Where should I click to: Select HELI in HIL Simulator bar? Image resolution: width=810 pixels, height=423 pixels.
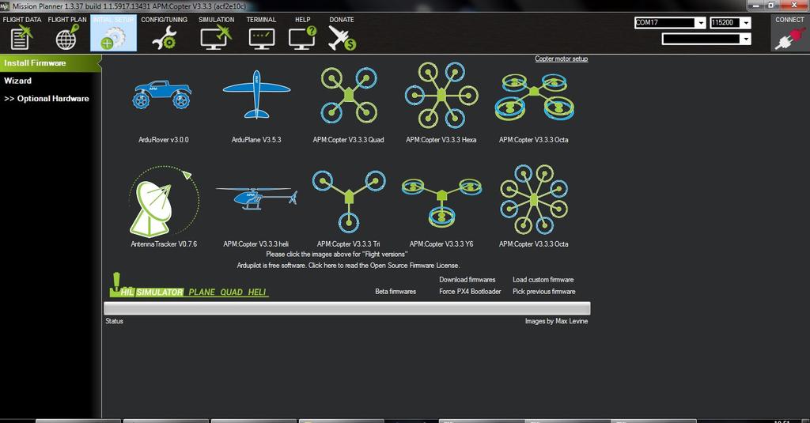pyautogui.click(x=257, y=293)
